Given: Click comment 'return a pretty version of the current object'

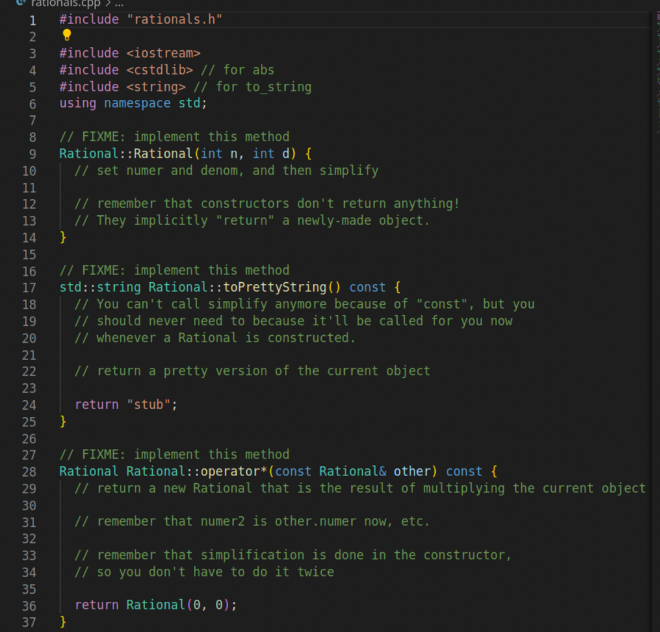Looking at the screenshot, I should 252,370.
